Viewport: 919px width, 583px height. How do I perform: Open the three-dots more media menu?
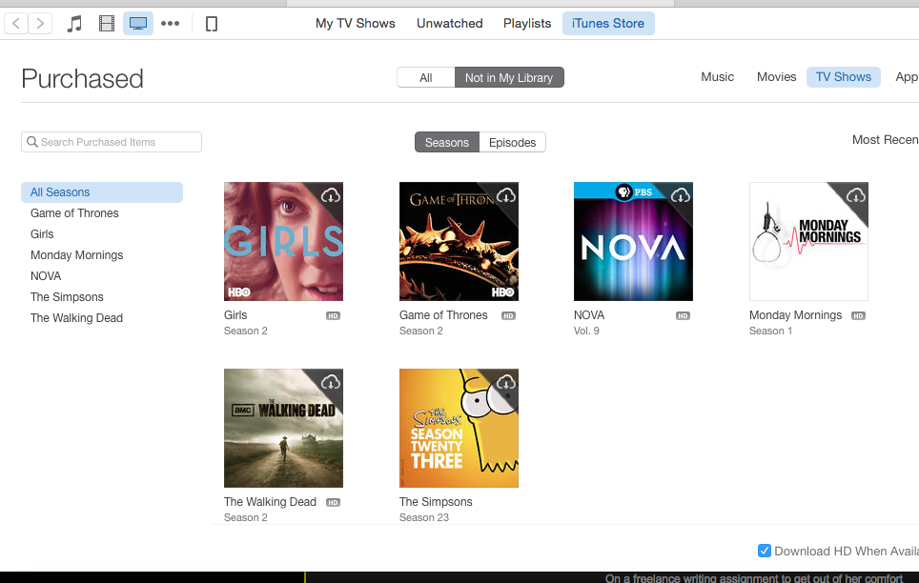click(170, 24)
